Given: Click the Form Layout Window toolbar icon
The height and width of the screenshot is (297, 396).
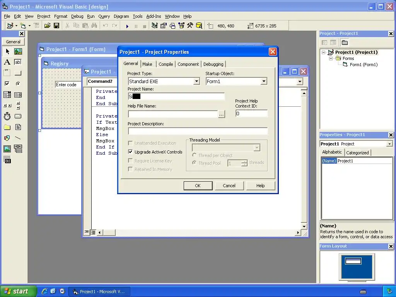Looking at the screenshot, I should click(x=172, y=26).
